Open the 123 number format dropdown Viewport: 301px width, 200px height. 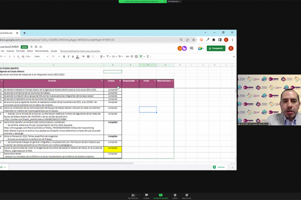28,56
